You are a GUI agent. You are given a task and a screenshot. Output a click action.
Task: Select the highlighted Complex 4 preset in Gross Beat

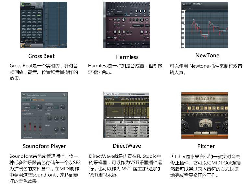(39, 16)
